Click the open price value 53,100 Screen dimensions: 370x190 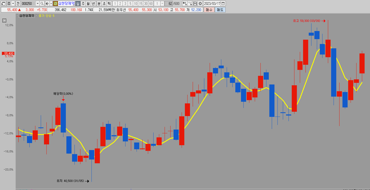click(x=163, y=10)
